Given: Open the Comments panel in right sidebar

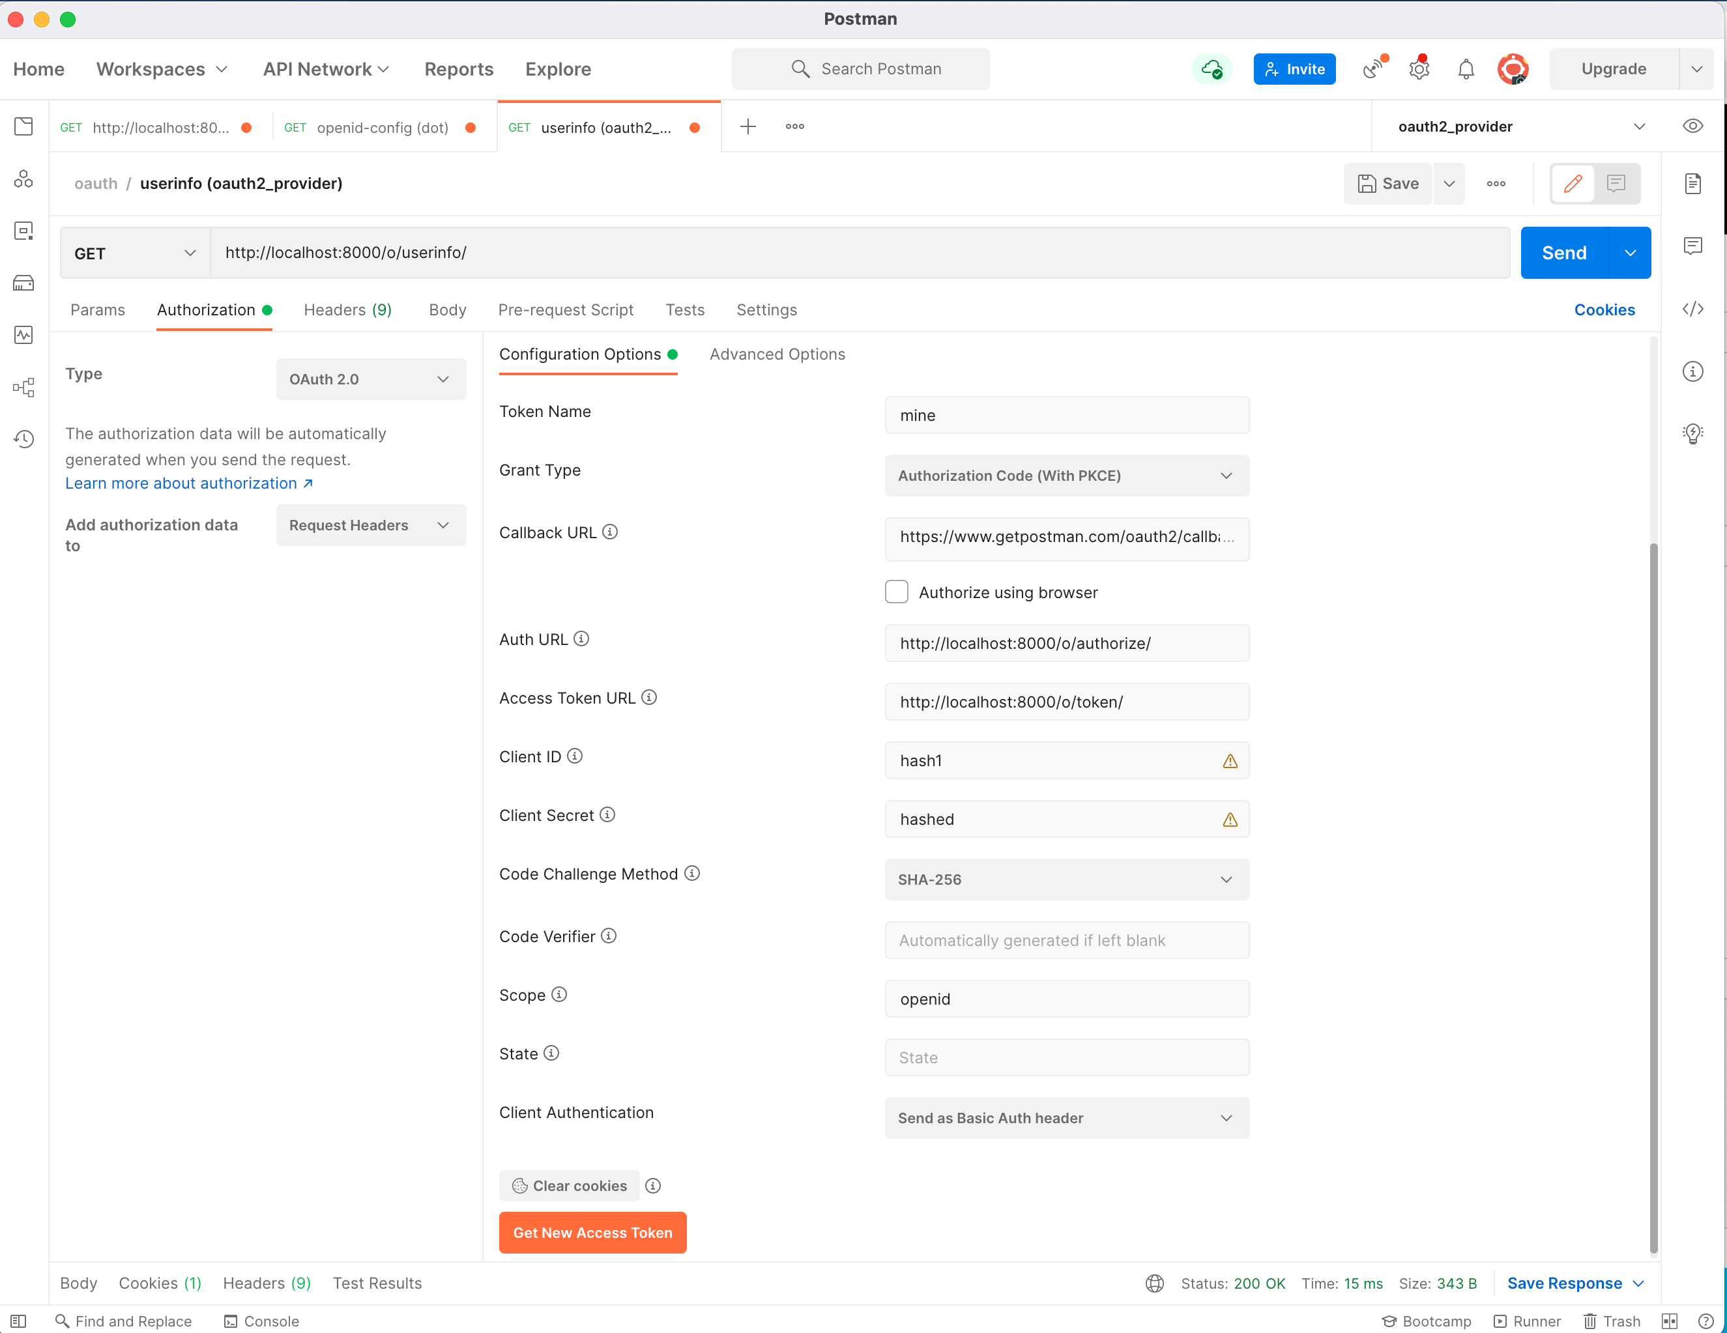Looking at the screenshot, I should click(1693, 246).
